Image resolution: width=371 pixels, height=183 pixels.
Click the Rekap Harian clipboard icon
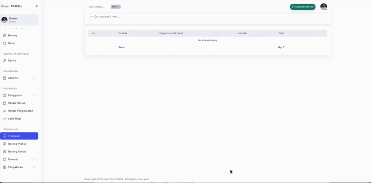click(x=4, y=103)
